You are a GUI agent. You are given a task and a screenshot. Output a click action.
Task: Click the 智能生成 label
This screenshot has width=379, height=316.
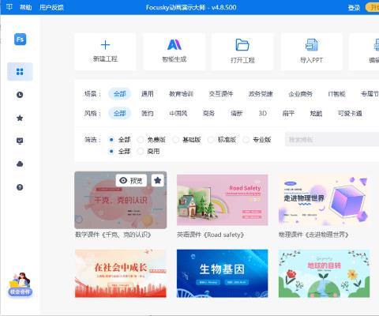(174, 59)
